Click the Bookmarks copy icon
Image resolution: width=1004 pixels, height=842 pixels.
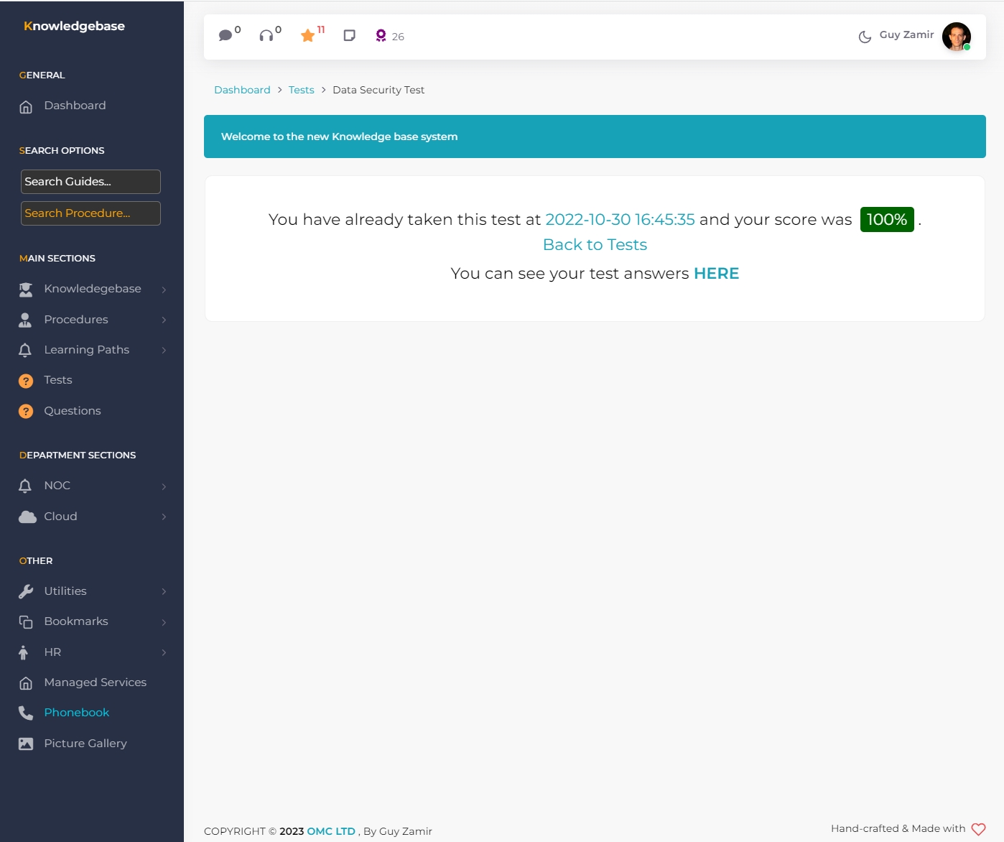point(26,622)
